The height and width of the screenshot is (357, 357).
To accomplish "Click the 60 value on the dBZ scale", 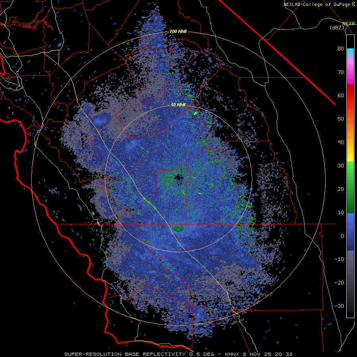I will [341, 95].
